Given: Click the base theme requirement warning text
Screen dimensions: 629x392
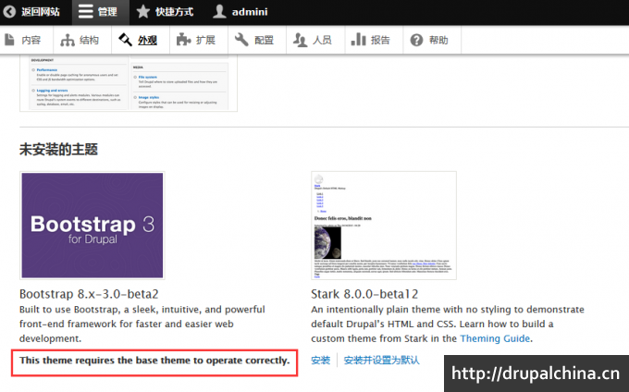Looking at the screenshot, I should (154, 361).
